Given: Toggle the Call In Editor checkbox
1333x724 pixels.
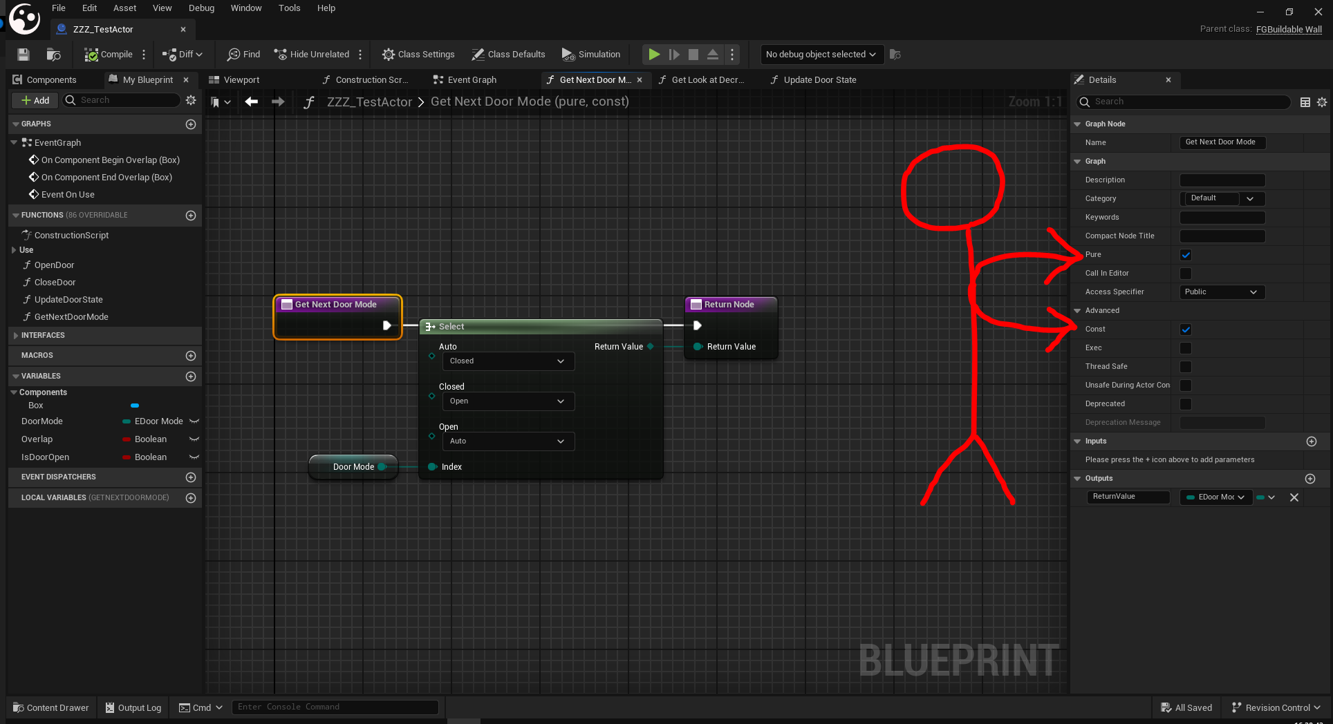Looking at the screenshot, I should 1186,274.
